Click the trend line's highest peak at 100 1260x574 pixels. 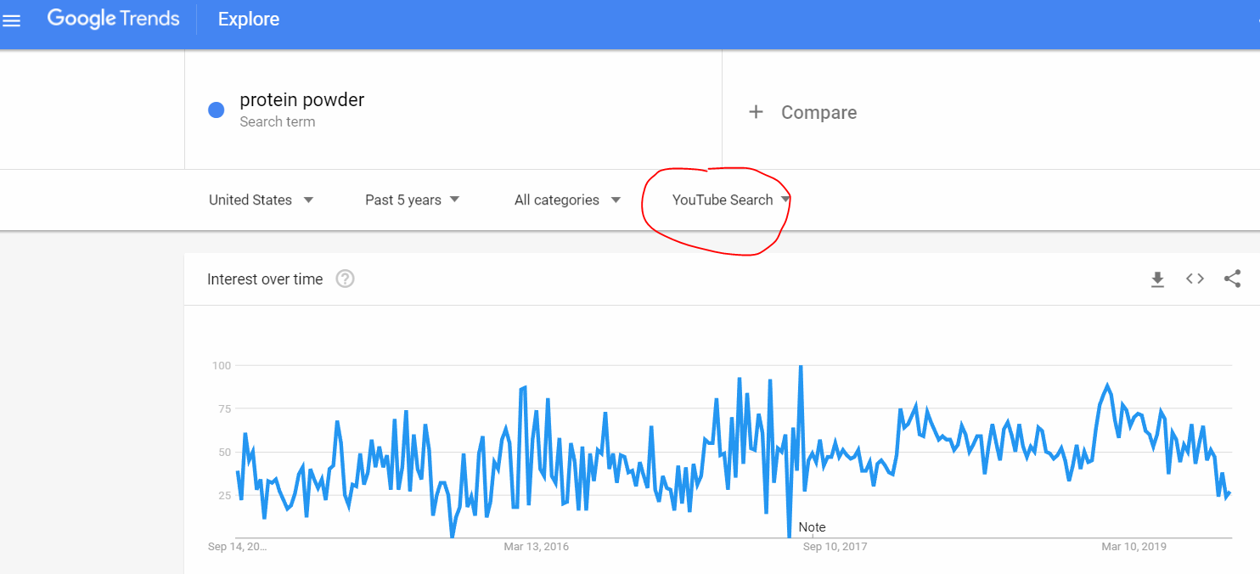(800, 367)
